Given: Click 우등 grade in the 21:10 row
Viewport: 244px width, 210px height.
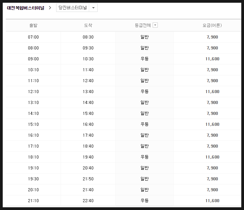Looking at the screenshot, I should click(x=145, y=201).
